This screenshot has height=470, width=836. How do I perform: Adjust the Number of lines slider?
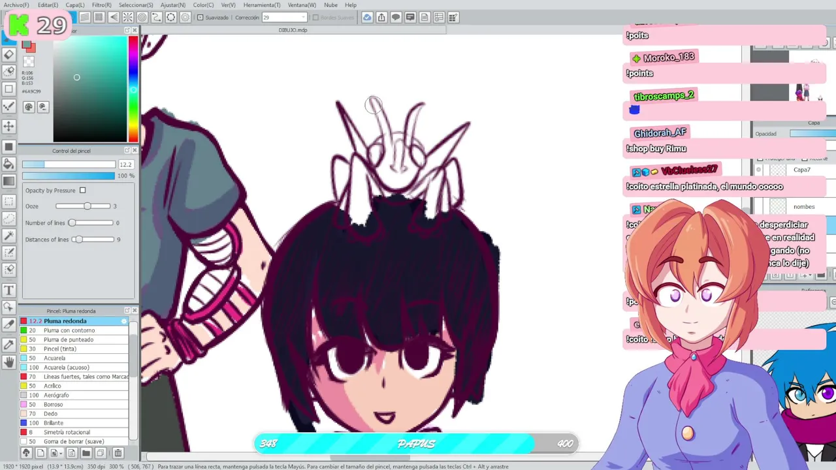89,223
